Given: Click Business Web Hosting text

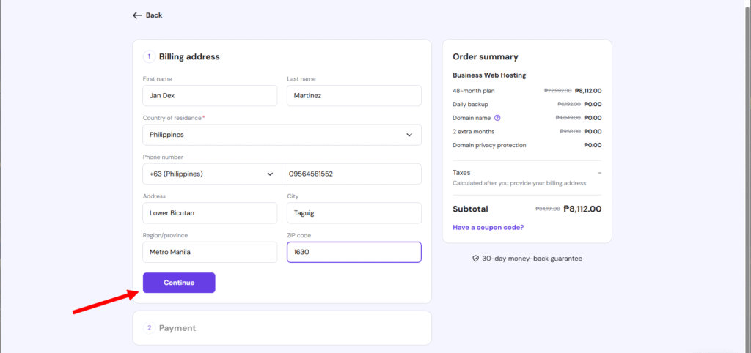Looking at the screenshot, I should [x=489, y=75].
